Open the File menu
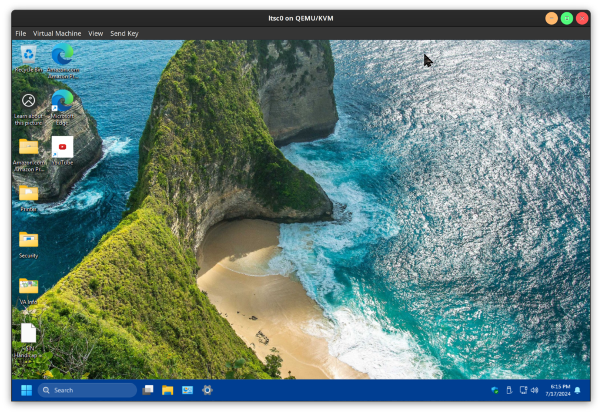This screenshot has width=602, height=414. [x=21, y=33]
